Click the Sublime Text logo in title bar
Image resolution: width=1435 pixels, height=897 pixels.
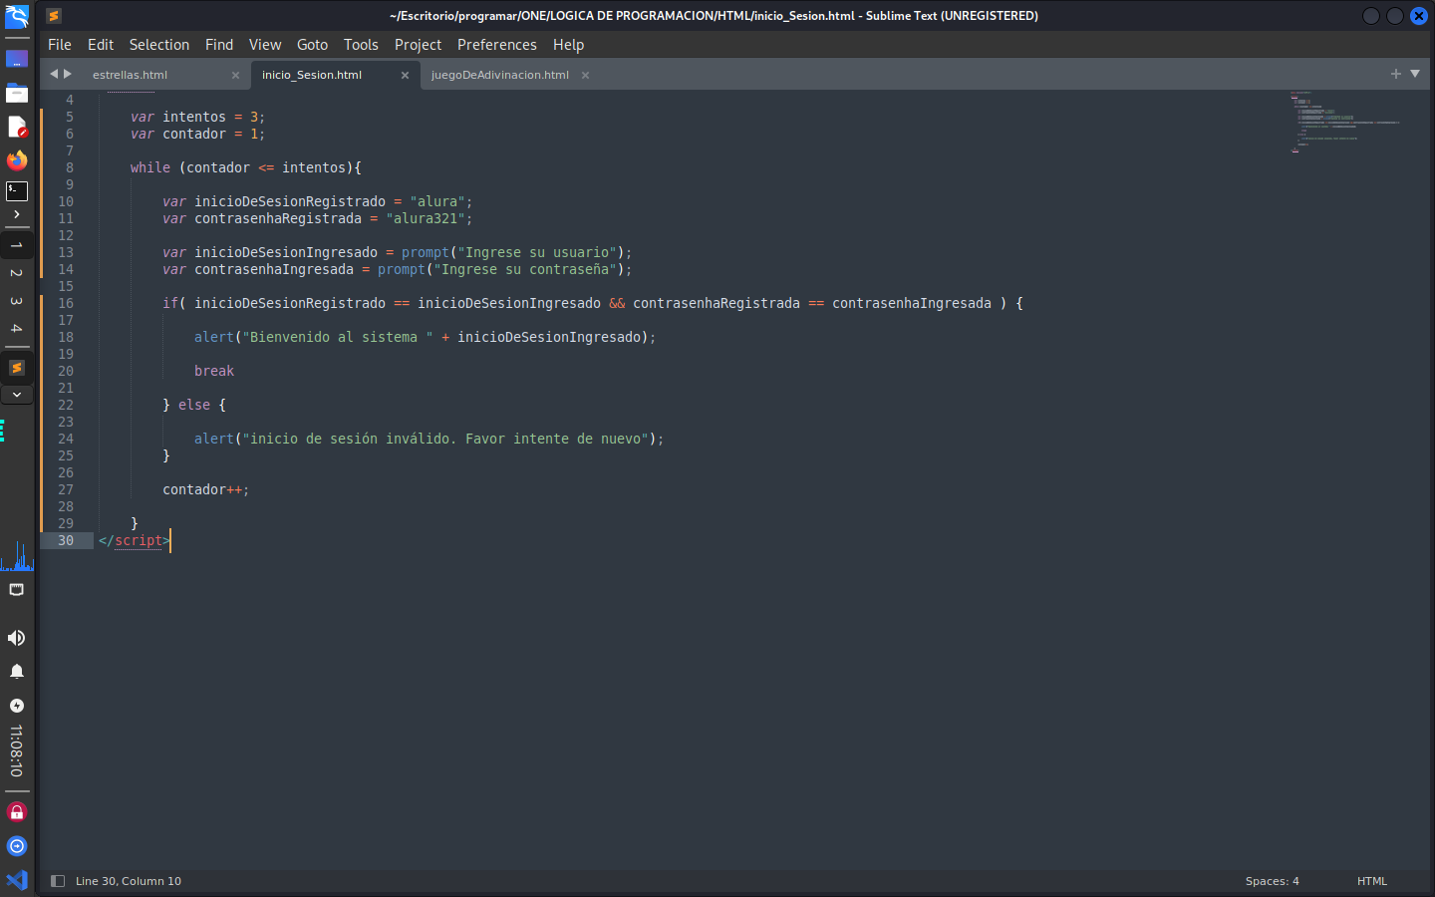pos(54,16)
